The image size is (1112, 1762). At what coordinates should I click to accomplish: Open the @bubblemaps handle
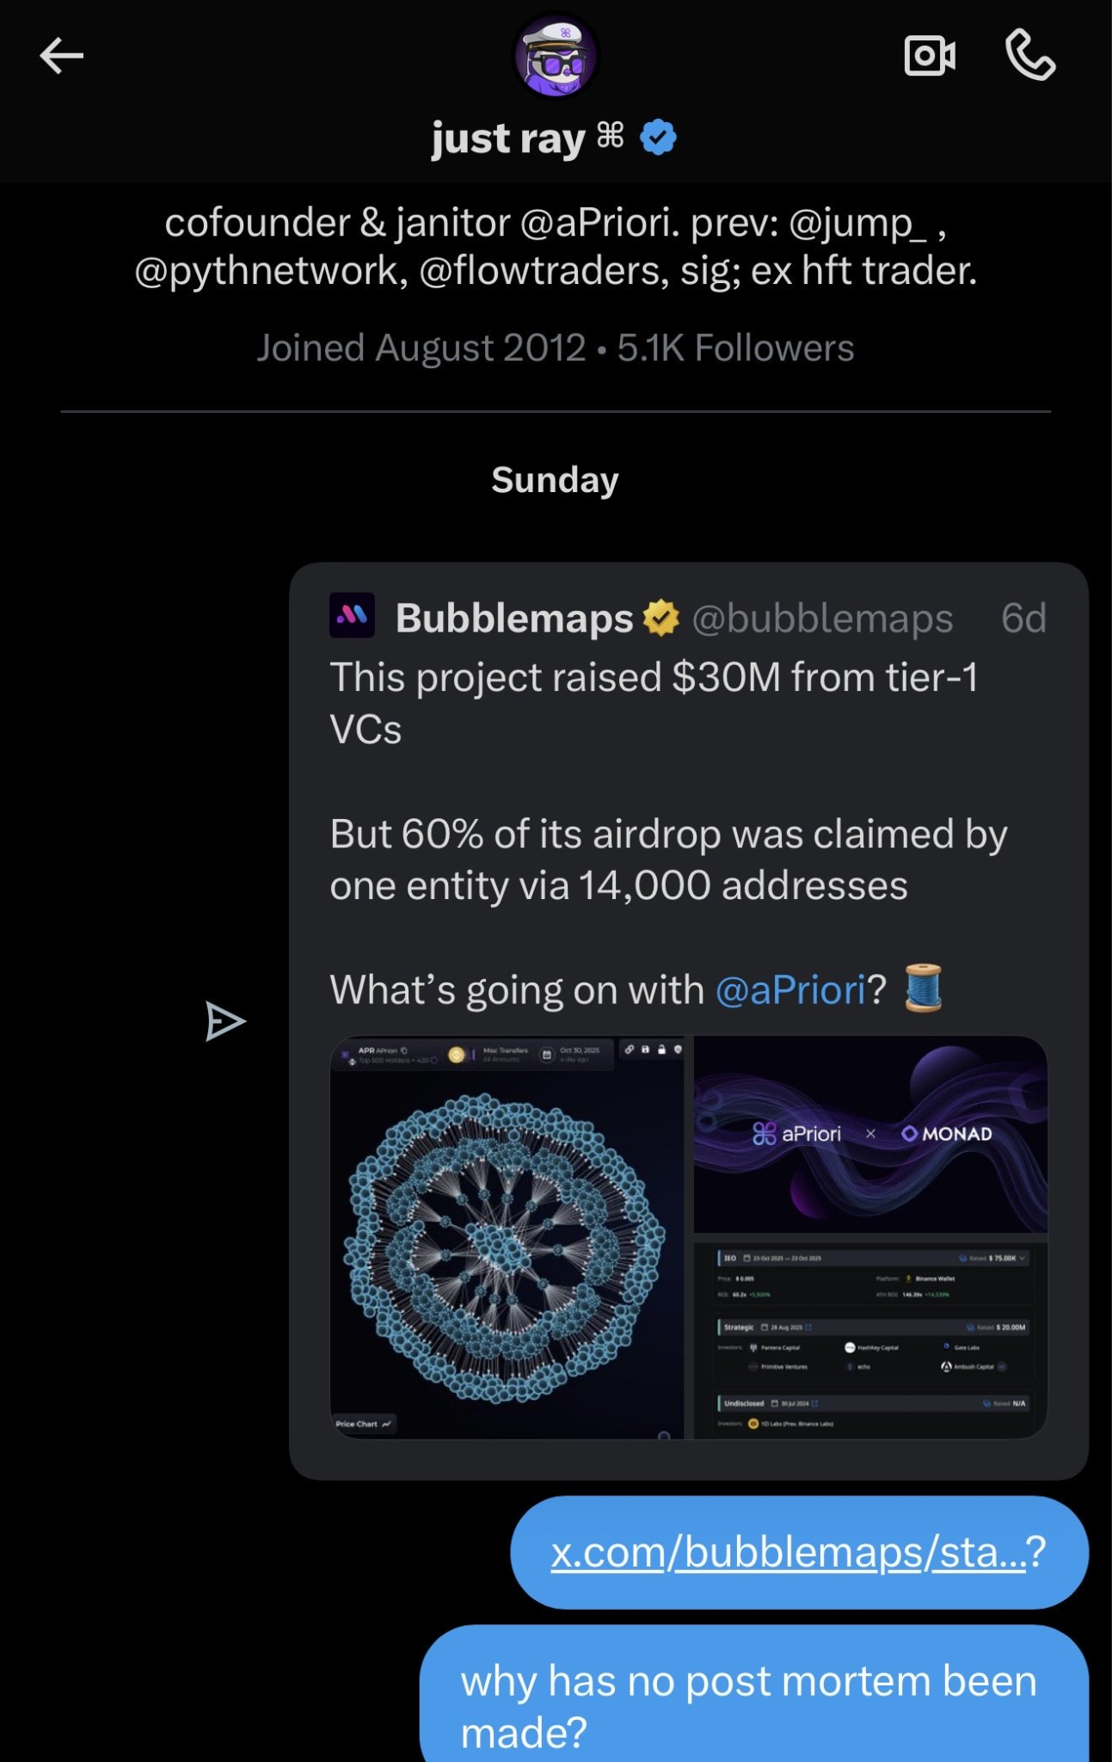824,619
